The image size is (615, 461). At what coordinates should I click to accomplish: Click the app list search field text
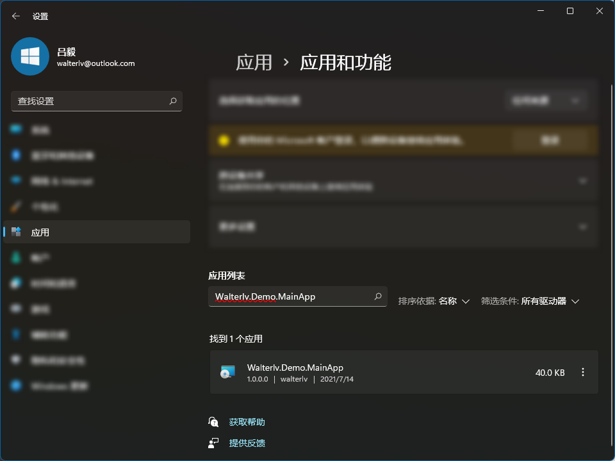[265, 296]
